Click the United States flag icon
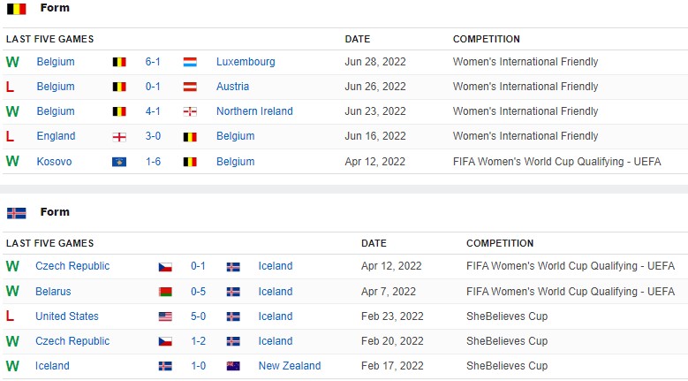This screenshot has height=381, width=688. 164,316
